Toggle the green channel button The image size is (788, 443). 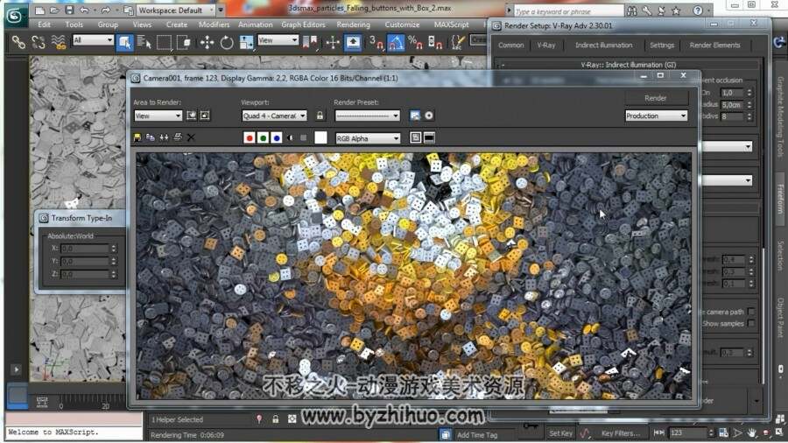[x=263, y=138]
